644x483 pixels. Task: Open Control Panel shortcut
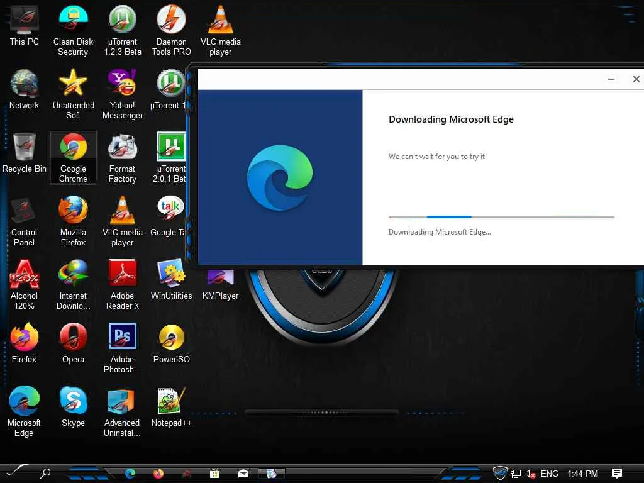click(25, 221)
